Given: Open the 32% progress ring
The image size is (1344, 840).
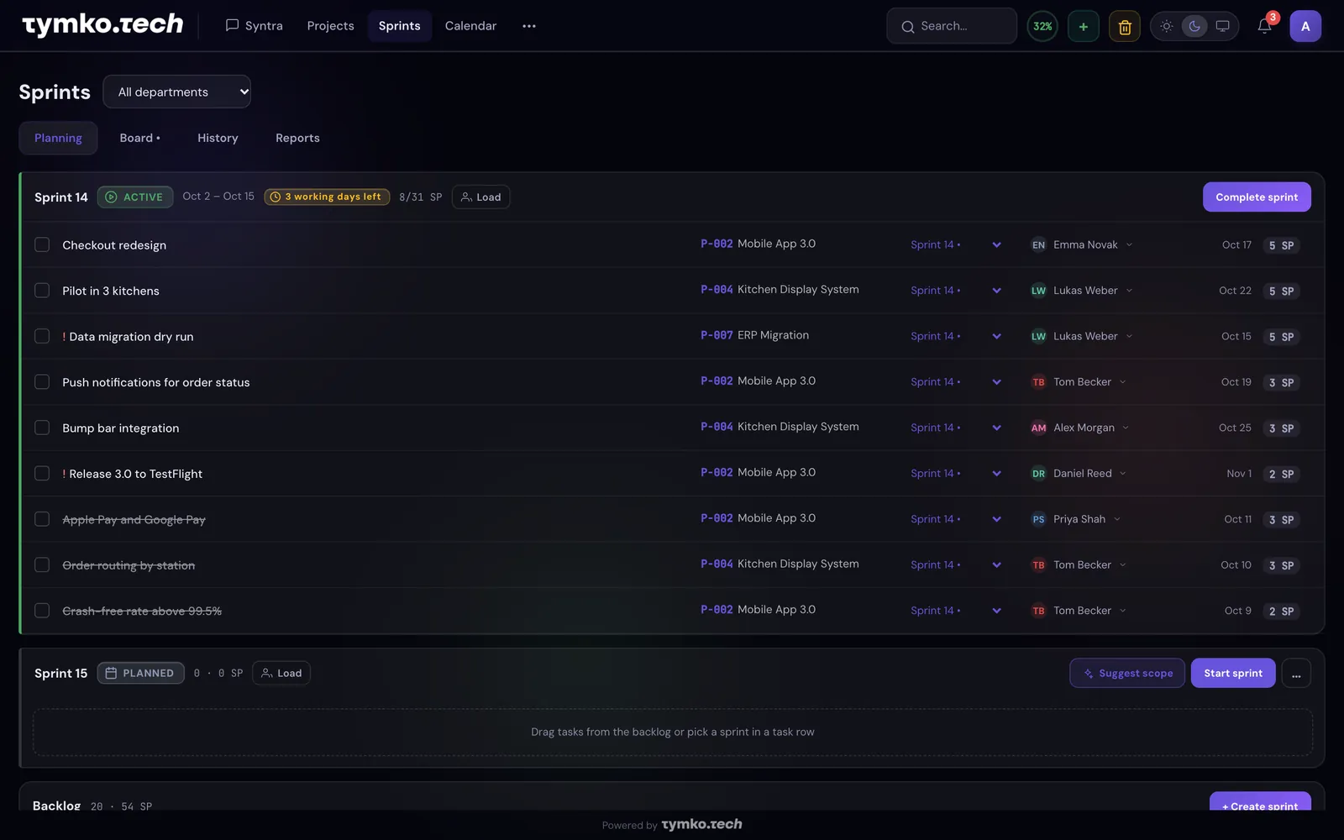Looking at the screenshot, I should click(x=1042, y=26).
